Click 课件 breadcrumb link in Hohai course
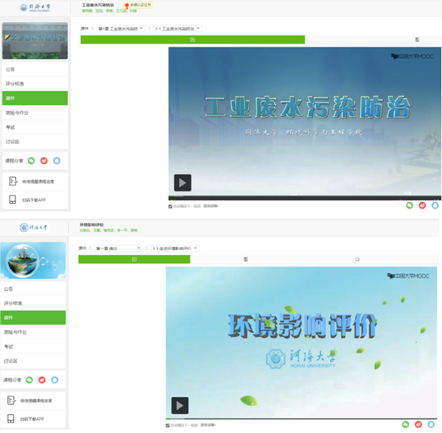The height and width of the screenshot is (433, 442). click(x=82, y=248)
